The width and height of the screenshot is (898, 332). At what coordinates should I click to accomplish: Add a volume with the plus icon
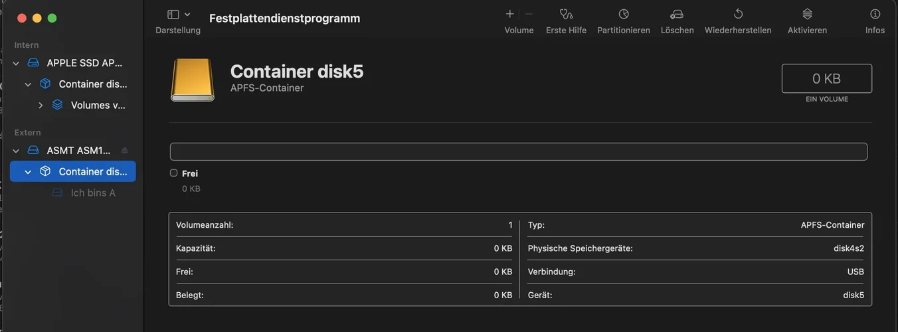[510, 14]
